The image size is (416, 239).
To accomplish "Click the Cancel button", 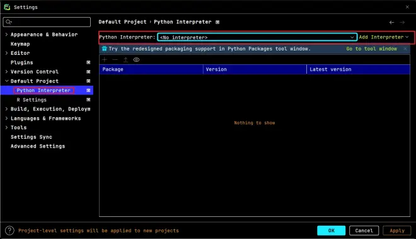I will 364,231.
